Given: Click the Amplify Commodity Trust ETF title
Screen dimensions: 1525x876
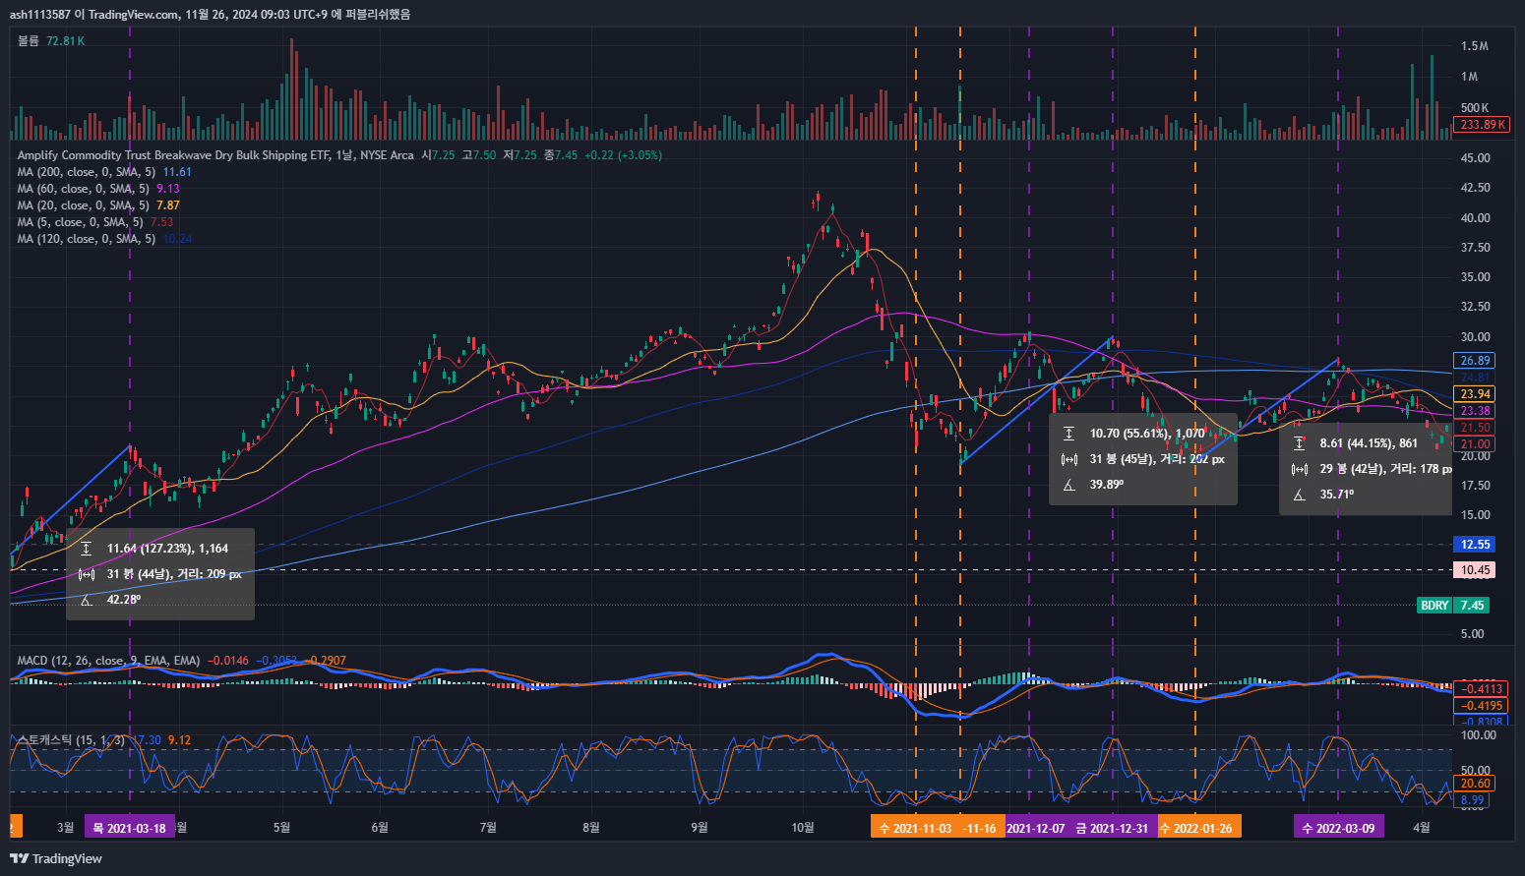Looking at the screenshot, I should click(x=215, y=155).
